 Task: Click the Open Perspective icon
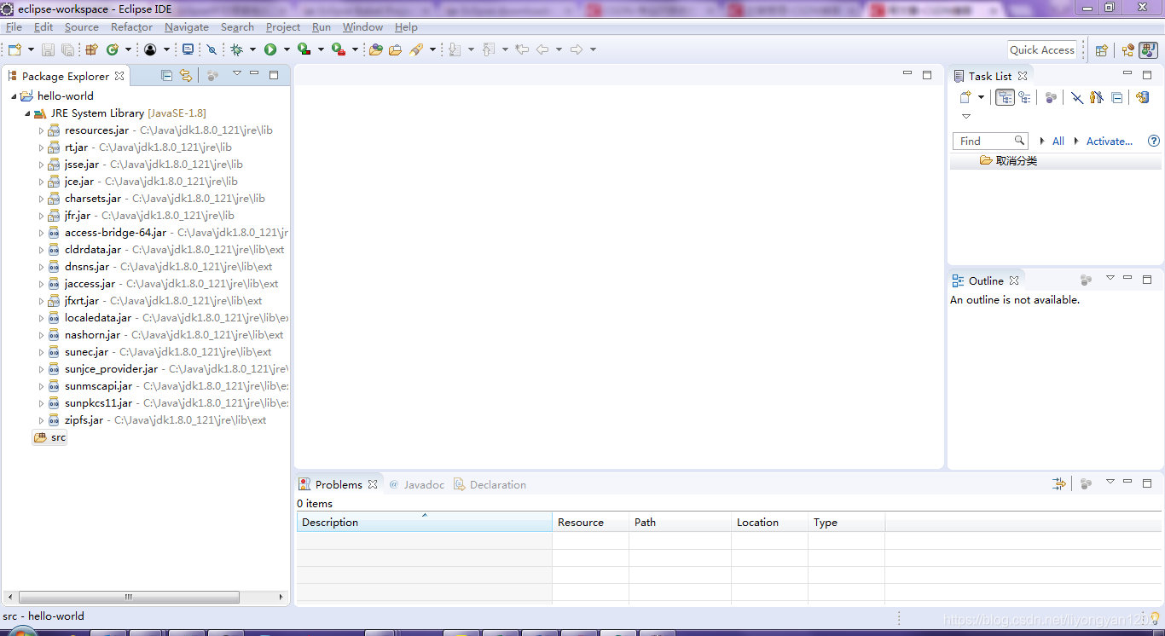pyautogui.click(x=1102, y=49)
